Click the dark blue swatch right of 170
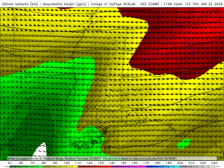 click(149, 167)
